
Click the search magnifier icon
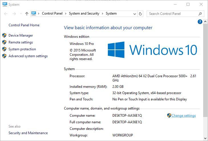200,14
